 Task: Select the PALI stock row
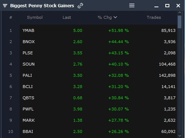98,75
